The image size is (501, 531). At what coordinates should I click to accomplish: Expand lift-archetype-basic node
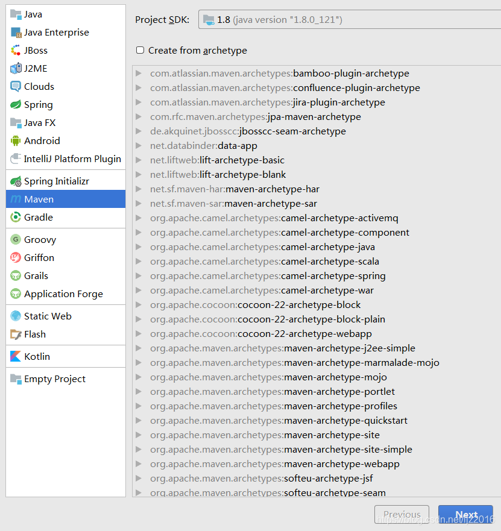(139, 160)
